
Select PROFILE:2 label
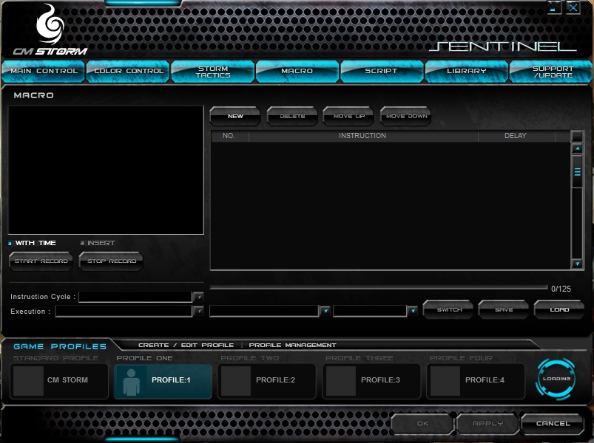point(275,380)
